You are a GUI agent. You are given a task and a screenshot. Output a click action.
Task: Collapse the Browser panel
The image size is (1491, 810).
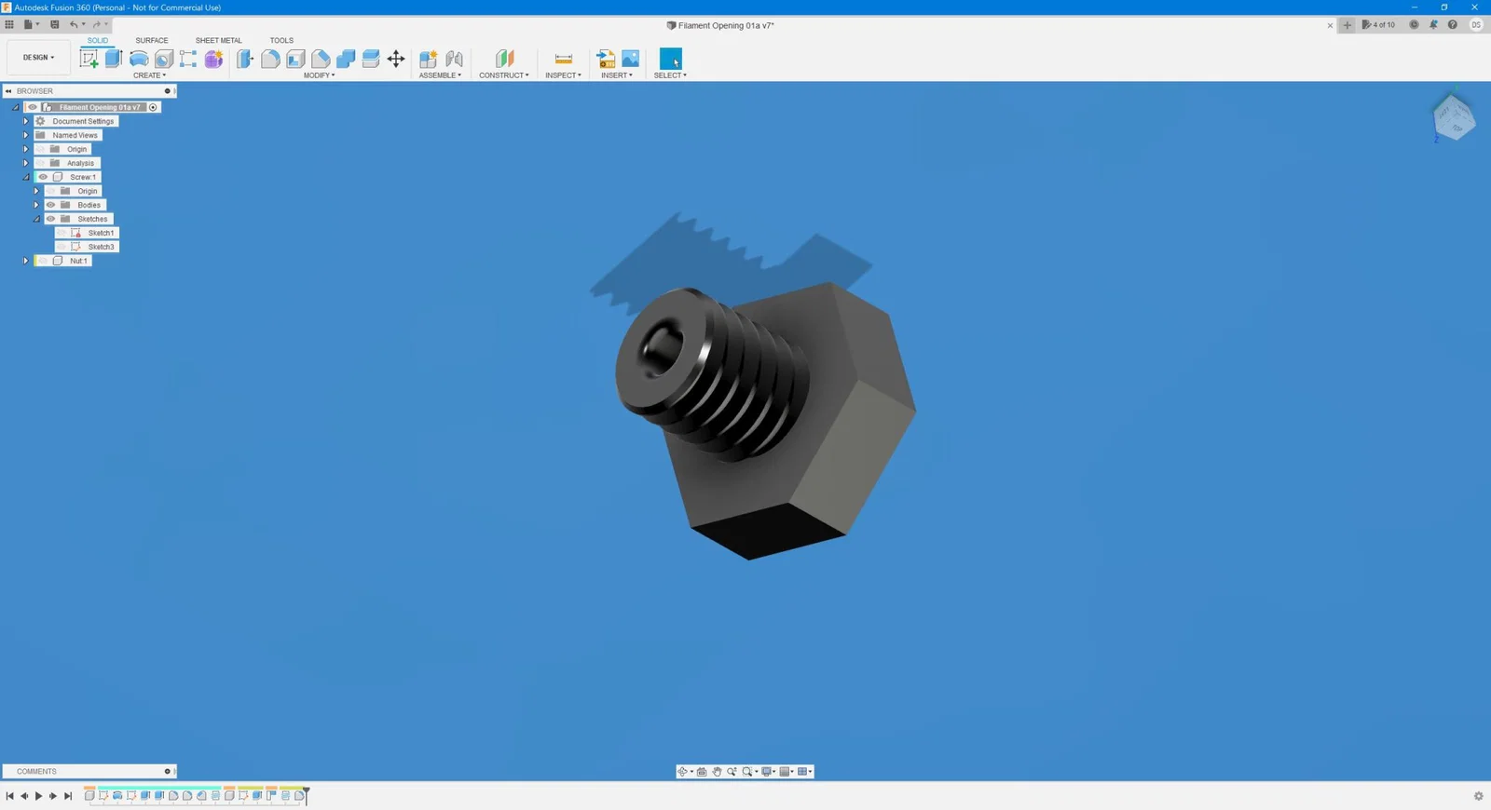point(8,91)
